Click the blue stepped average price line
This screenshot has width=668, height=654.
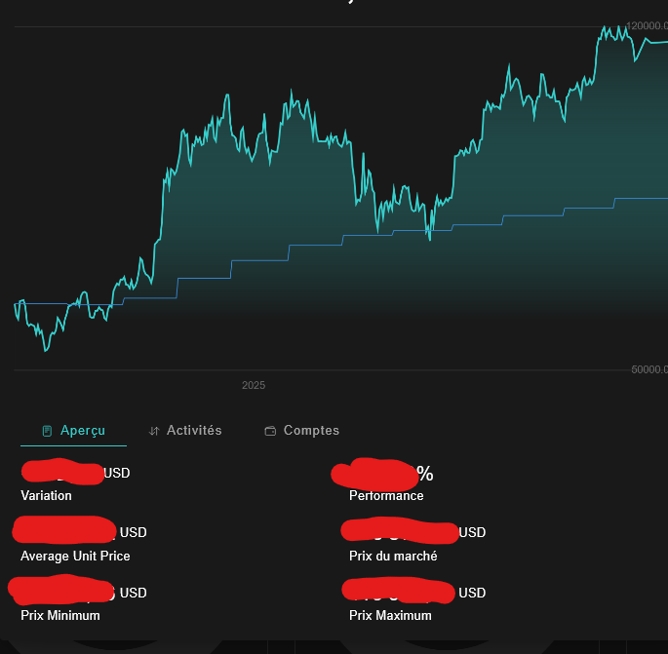click(258, 260)
